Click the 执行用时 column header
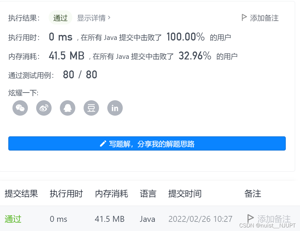Image resolution: width=300 pixels, height=231 pixels. [66, 193]
